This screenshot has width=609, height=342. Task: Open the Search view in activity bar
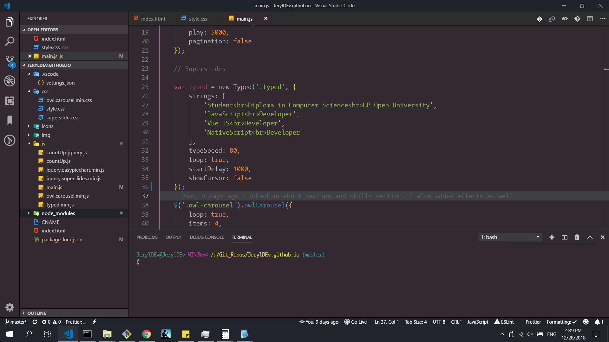click(x=10, y=41)
